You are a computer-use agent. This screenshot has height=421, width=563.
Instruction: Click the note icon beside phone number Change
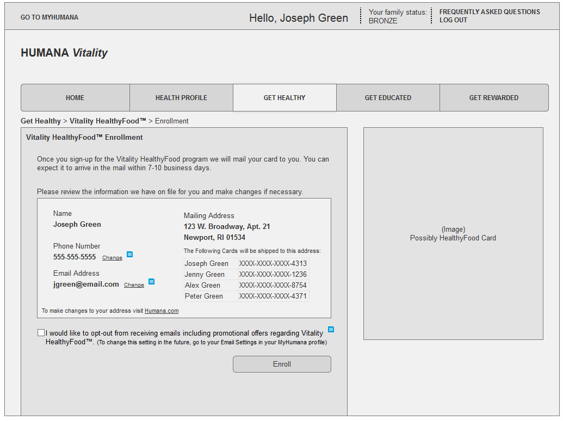(x=130, y=255)
